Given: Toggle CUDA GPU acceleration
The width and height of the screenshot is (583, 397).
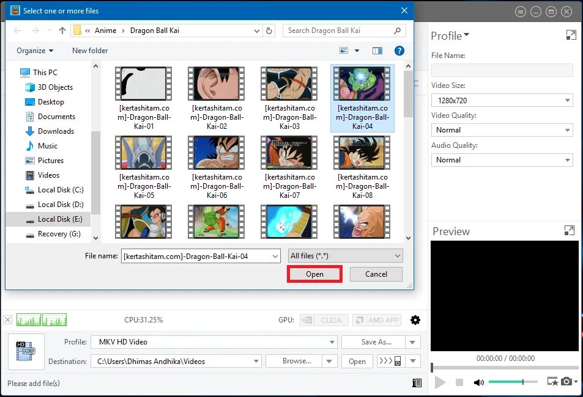Looking at the screenshot, I should pos(324,320).
